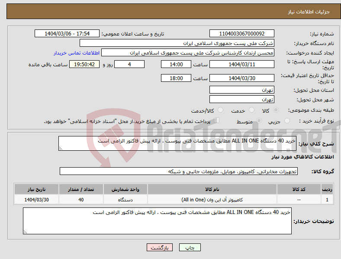Screen dimensions: 341x259
Task: Click the resize handle of توضیحات خریدار textarea
Action: click(25, 232)
